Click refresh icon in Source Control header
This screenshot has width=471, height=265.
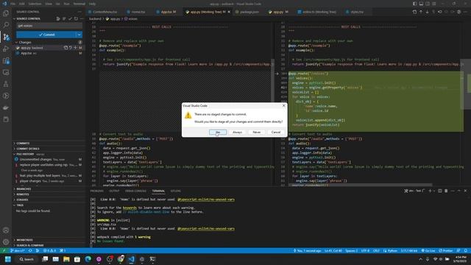tap(76, 18)
